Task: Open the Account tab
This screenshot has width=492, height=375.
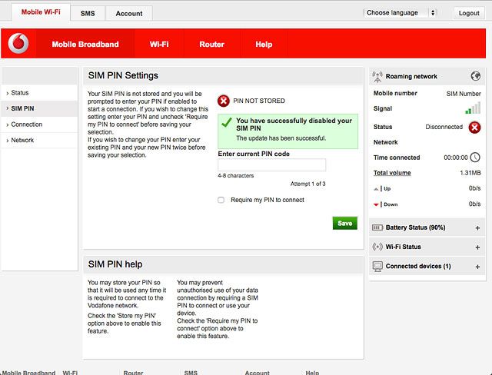Action: pyautogui.click(x=128, y=13)
